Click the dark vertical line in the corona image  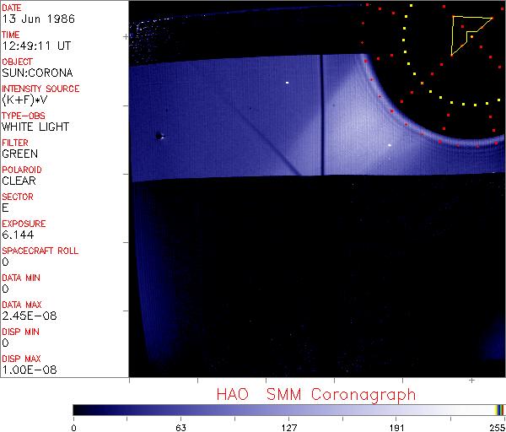(x=322, y=118)
